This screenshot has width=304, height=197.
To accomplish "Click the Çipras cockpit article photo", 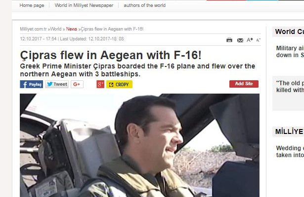I will point(139,145).
